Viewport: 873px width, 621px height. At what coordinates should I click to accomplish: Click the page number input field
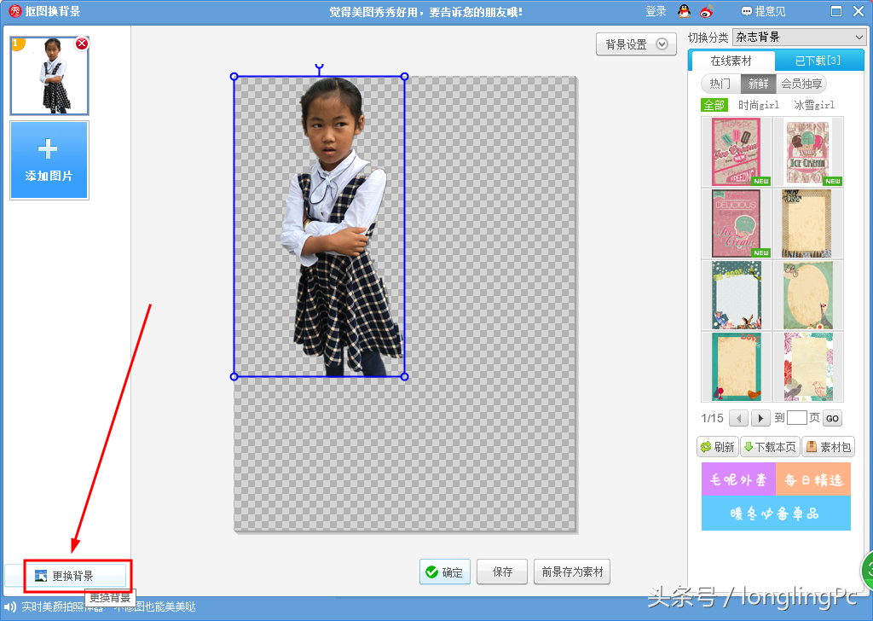(796, 418)
